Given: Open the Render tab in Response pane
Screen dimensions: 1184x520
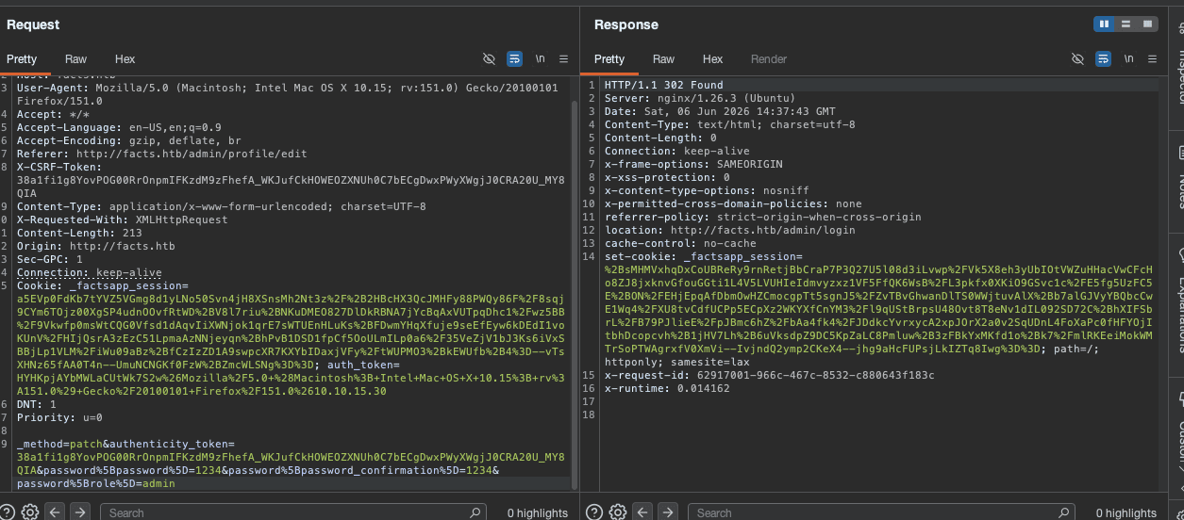Looking at the screenshot, I should click(769, 58).
